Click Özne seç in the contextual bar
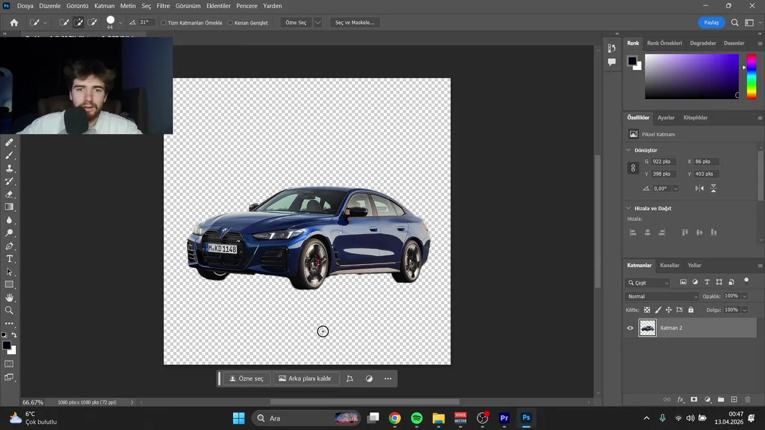 point(246,379)
